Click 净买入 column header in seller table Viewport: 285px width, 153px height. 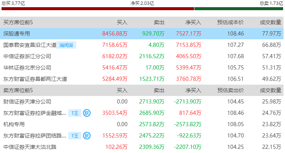[193, 90]
